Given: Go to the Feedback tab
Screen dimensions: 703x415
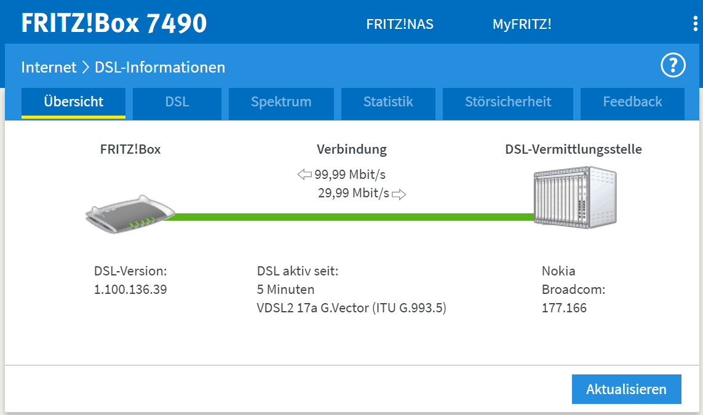Looking at the screenshot, I should [x=632, y=102].
